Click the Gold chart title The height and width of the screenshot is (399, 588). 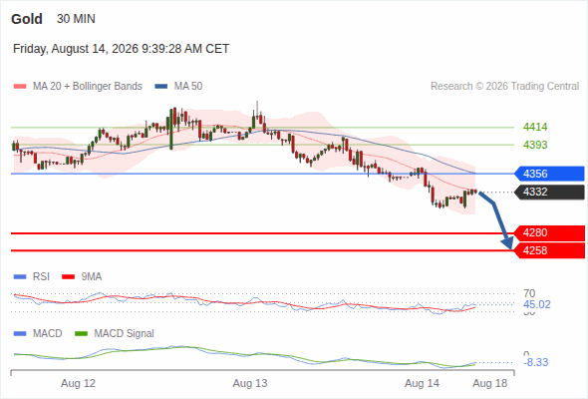pyautogui.click(x=27, y=19)
